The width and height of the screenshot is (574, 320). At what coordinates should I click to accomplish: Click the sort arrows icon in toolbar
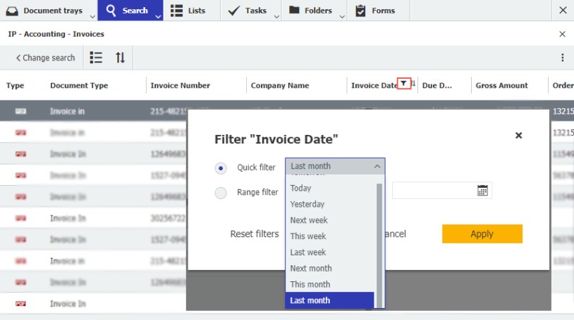point(120,58)
